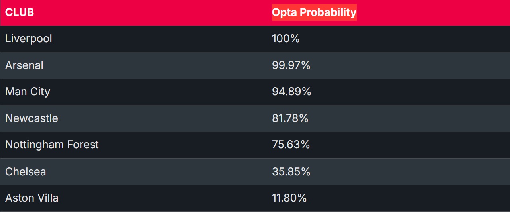
Task: Select the Arsenal club name
Action: click(24, 65)
